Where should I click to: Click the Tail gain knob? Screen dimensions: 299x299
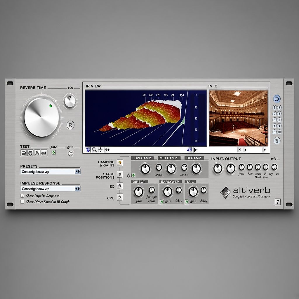(193, 192)
